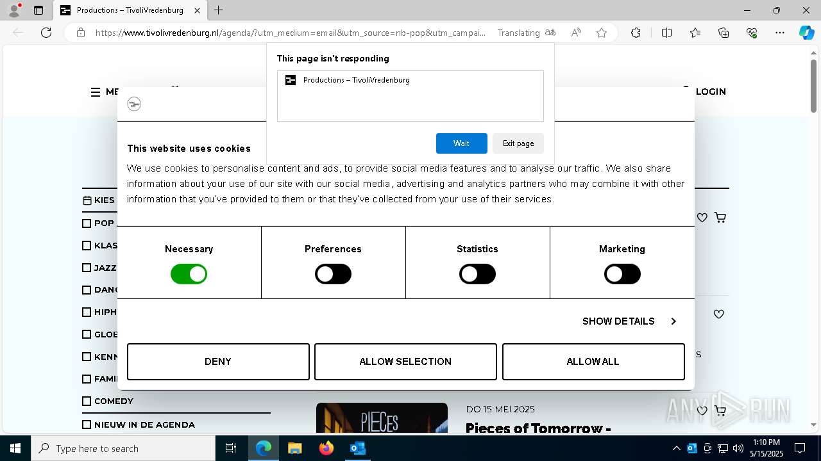
Task: Click the browser profile avatar icon
Action: (14, 10)
